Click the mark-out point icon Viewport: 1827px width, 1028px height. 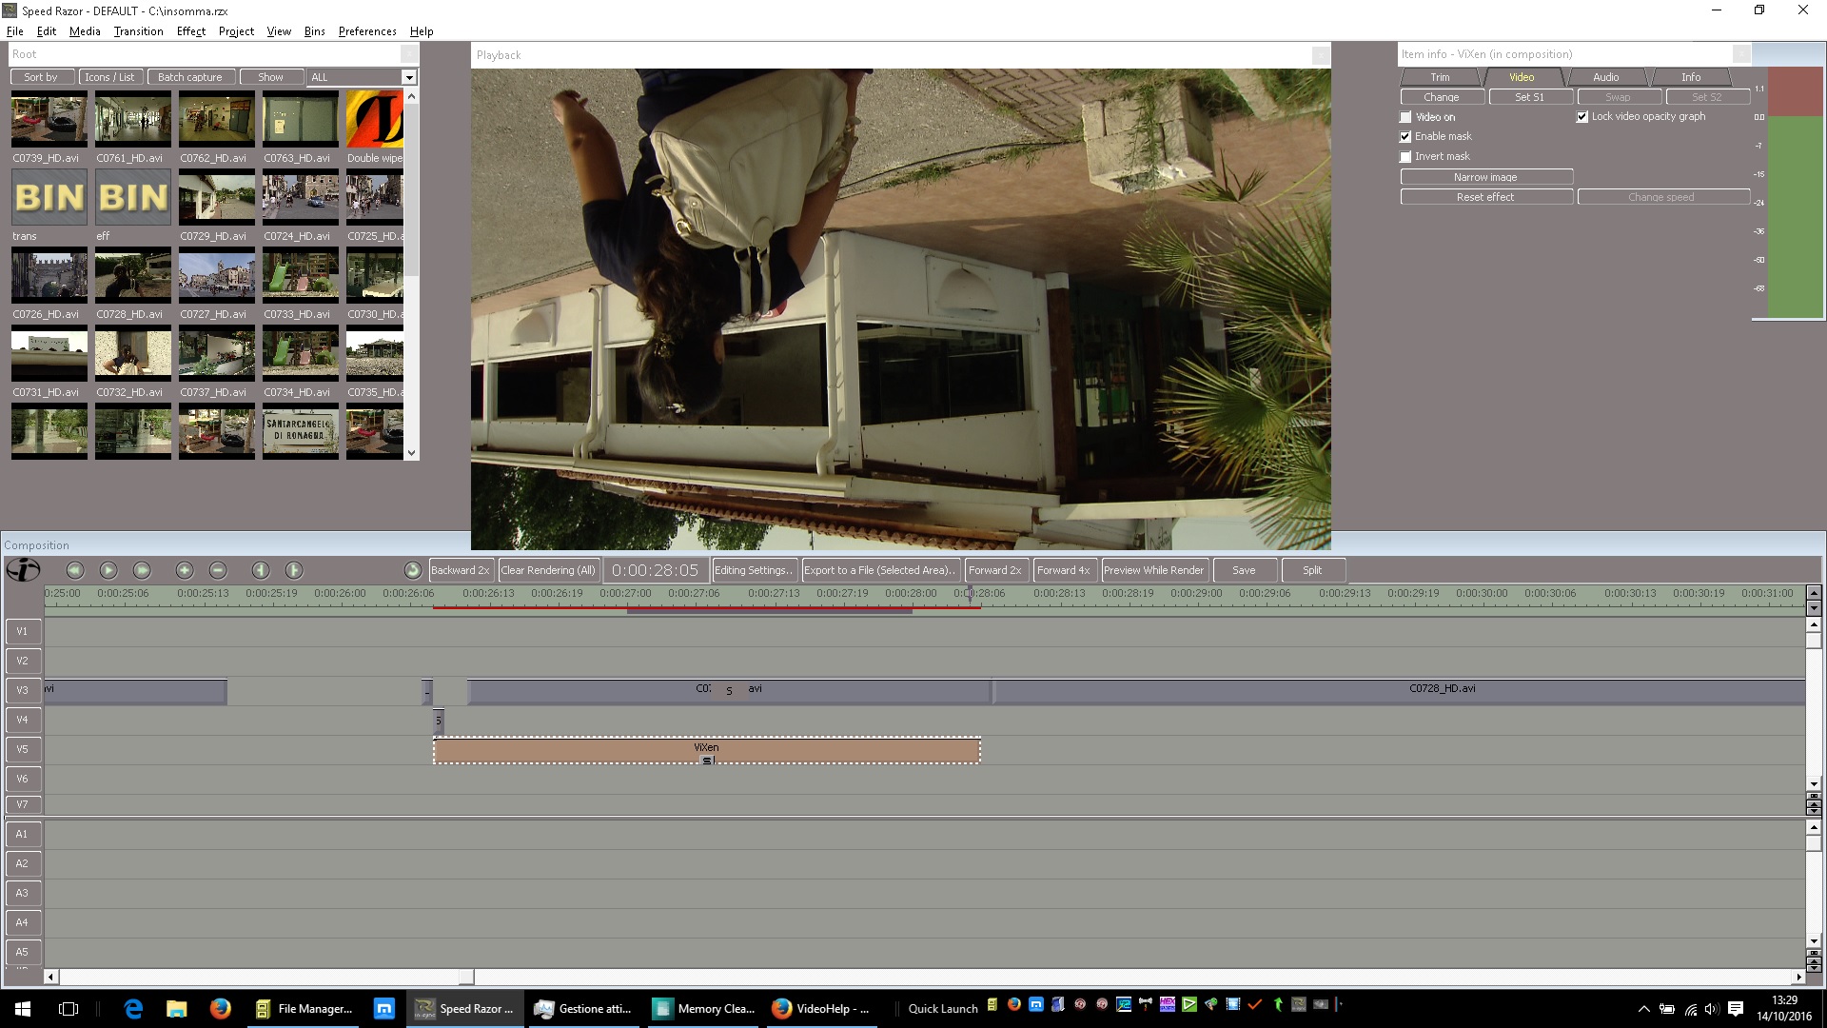click(294, 570)
